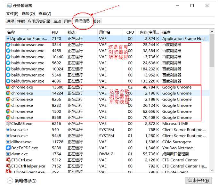219x187 pixels.
Task: Sort by the PID column header
Action: click(x=58, y=32)
